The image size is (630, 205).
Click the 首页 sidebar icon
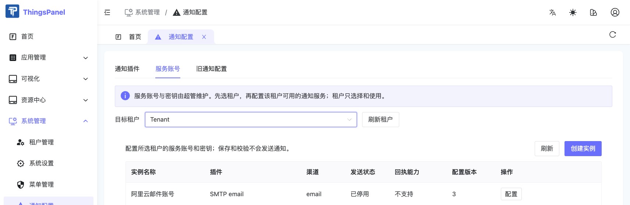(13, 36)
